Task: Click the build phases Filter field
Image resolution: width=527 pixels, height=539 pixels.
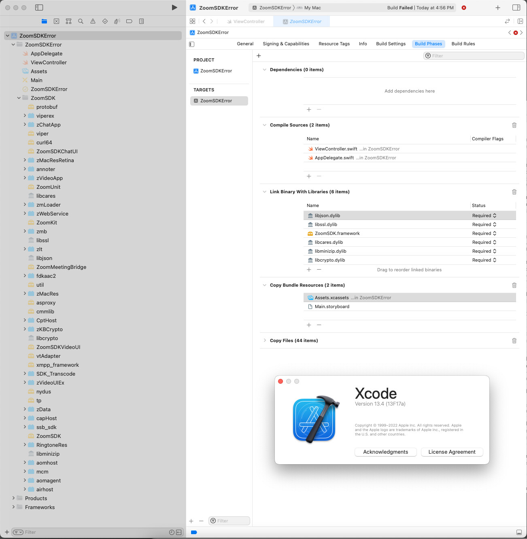Action: (474, 56)
